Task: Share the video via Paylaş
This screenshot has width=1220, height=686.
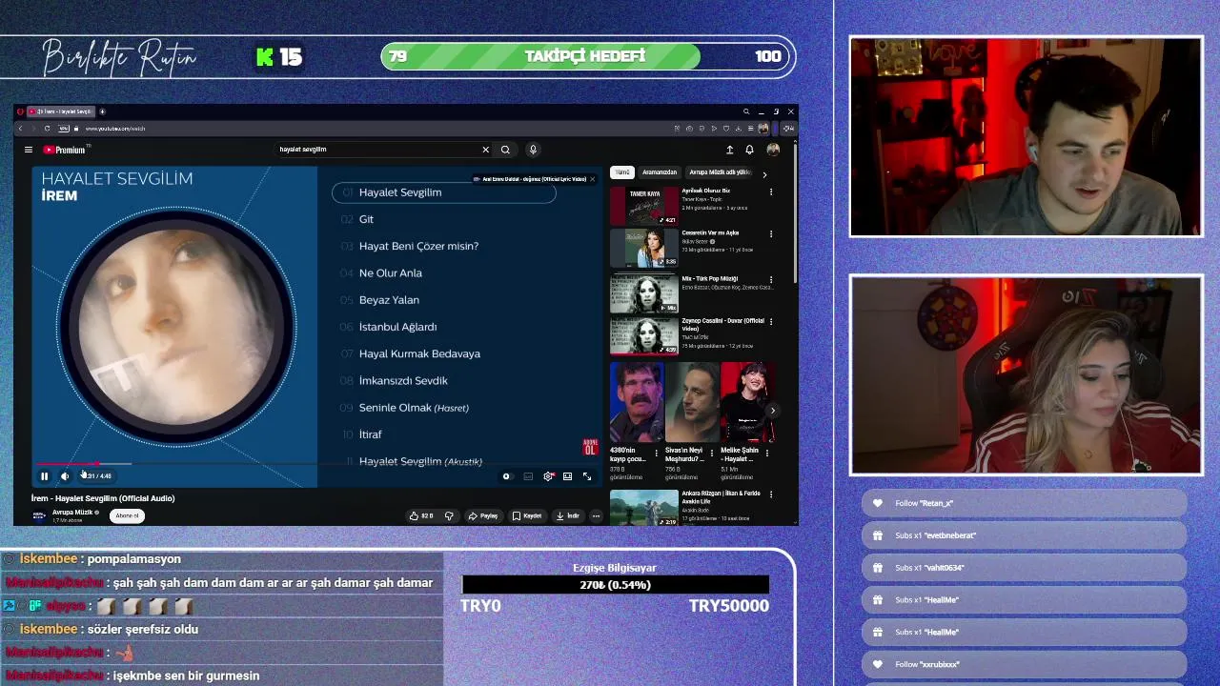Action: pos(483,515)
